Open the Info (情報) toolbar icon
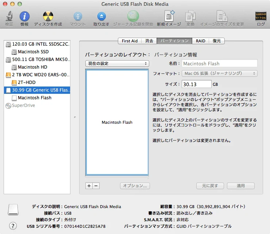This screenshot has width=270, height=234. [x=24, y=16]
